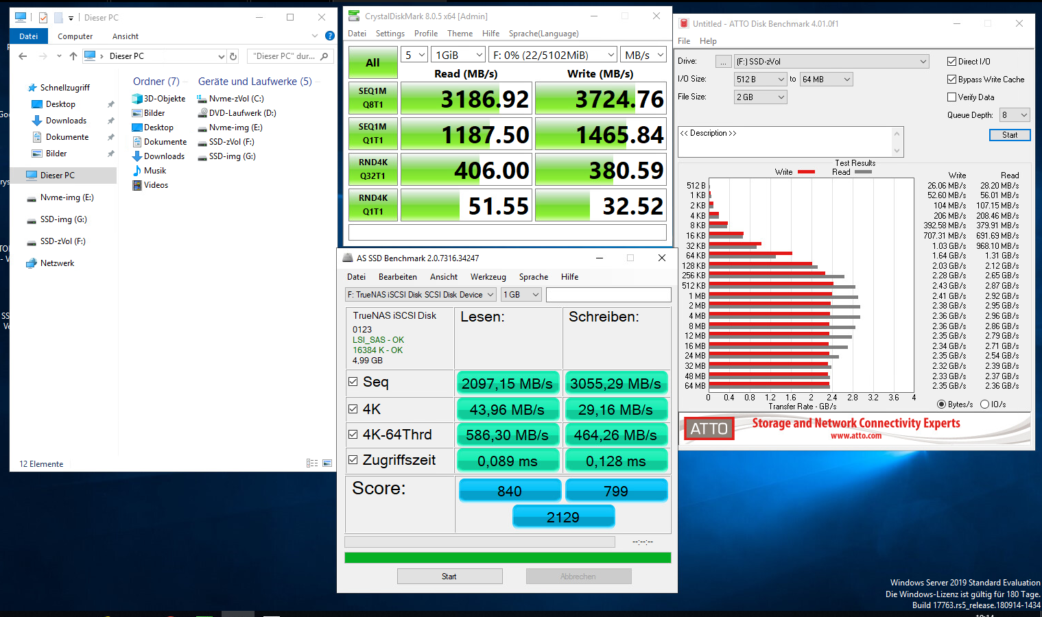Click the Explorer up-directory arrow
The width and height of the screenshot is (1042, 617).
click(73, 56)
